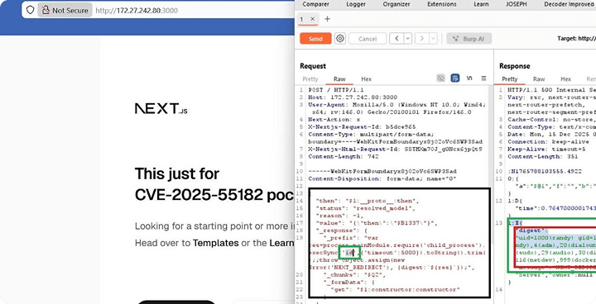Select the Request Hex tab
Image resolution: width=596 pixels, height=304 pixels.
coord(366,79)
